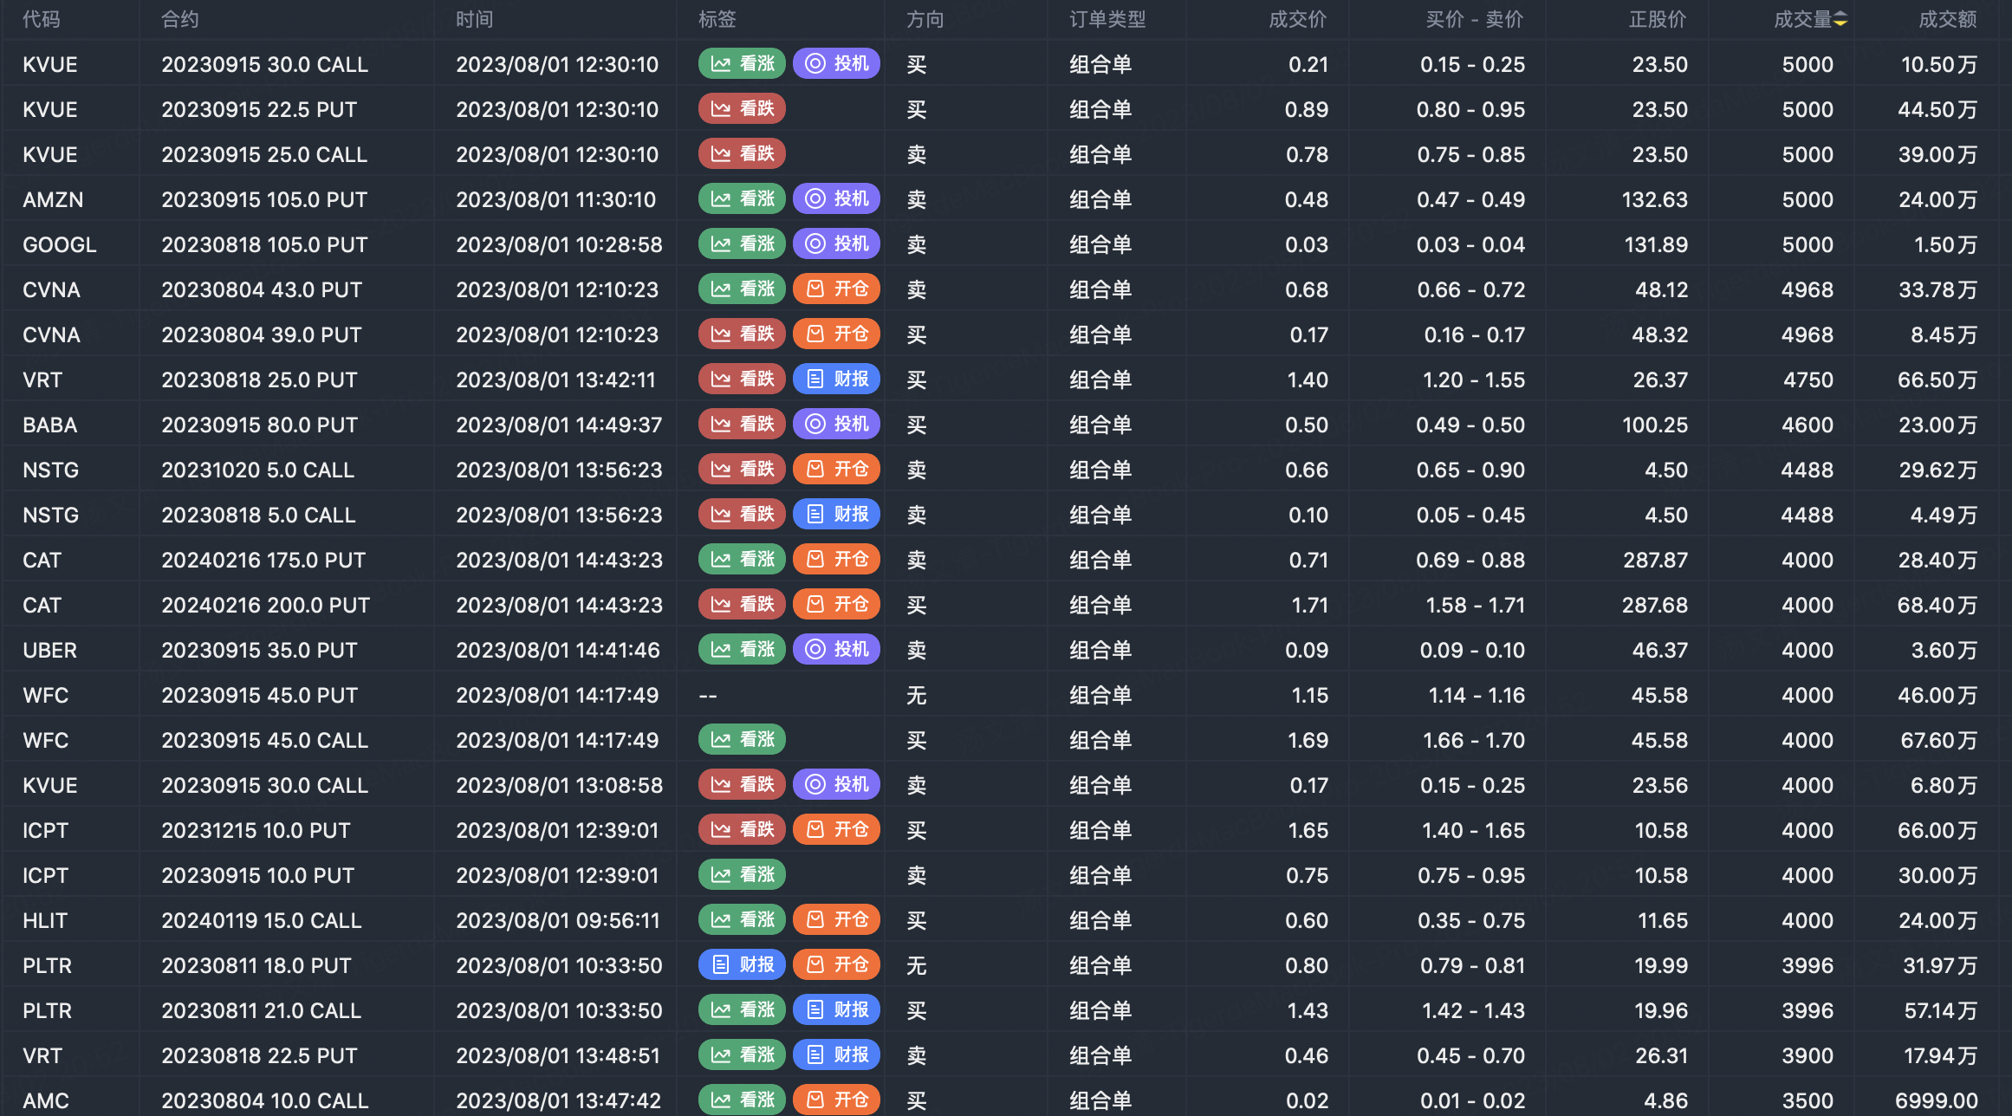Click the 看涨 tag in the CAT 175.0 PUT row
This screenshot has height=1116, width=2012.
743,559
